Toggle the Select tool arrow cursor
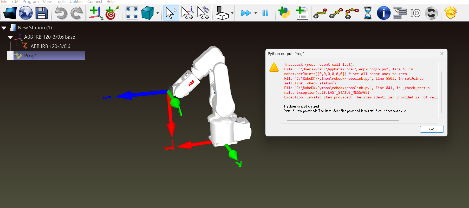The width and height of the screenshot is (469, 208). 171,13
